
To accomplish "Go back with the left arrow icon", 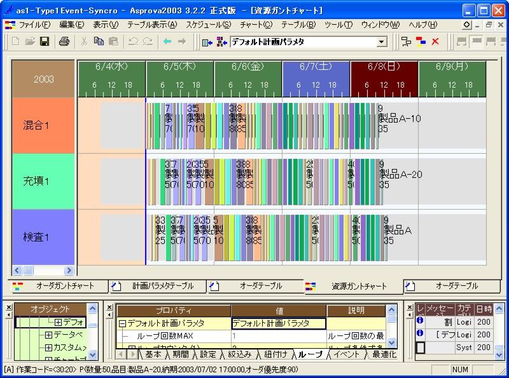I will [x=167, y=41].
